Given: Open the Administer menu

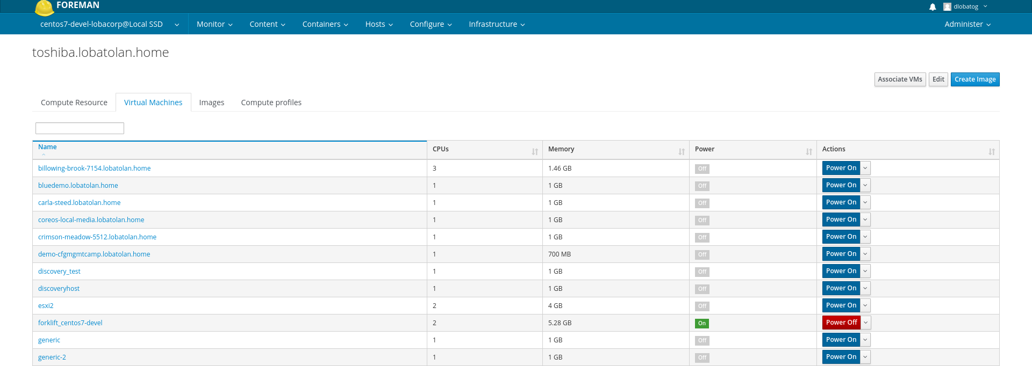Looking at the screenshot, I should tap(967, 24).
